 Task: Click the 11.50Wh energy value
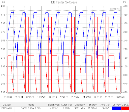tap(92, 108)
